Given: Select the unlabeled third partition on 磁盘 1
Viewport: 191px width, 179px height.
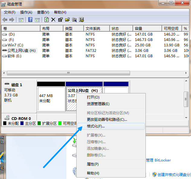Looking at the screenshot, I should click(116, 87).
